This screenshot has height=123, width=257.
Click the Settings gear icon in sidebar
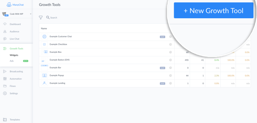(x=5, y=94)
